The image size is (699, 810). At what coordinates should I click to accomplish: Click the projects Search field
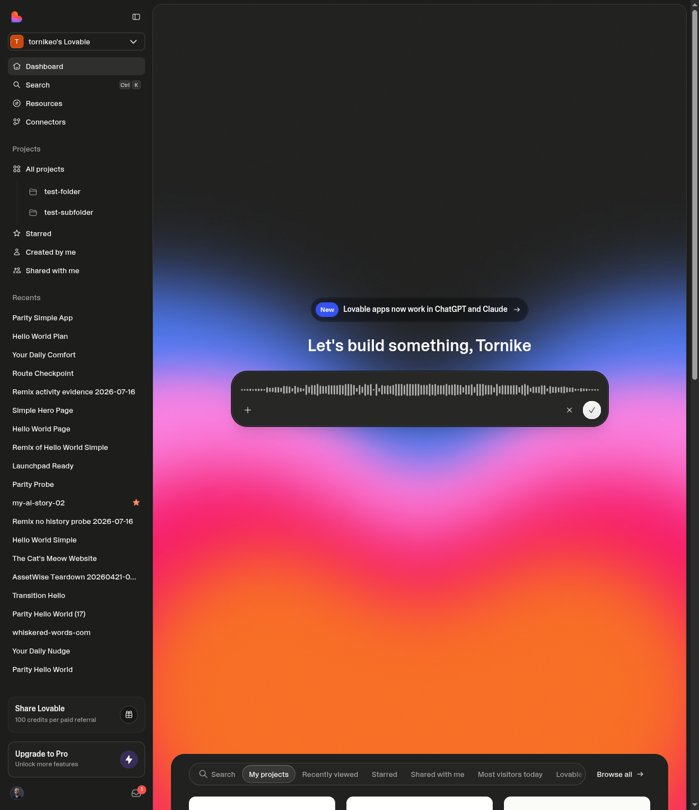(217, 774)
